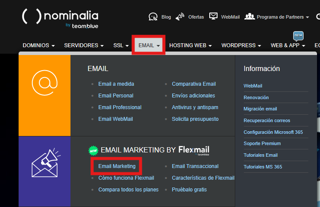
Task: Choose Email Marketing under Flexmail
Action: pos(117,166)
